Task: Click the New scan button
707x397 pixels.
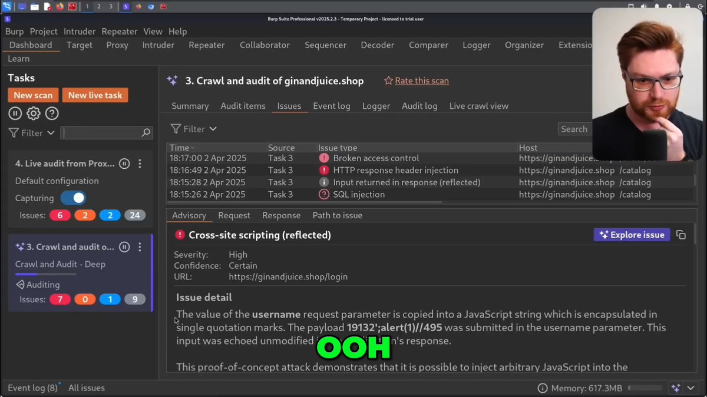Action: [33, 95]
